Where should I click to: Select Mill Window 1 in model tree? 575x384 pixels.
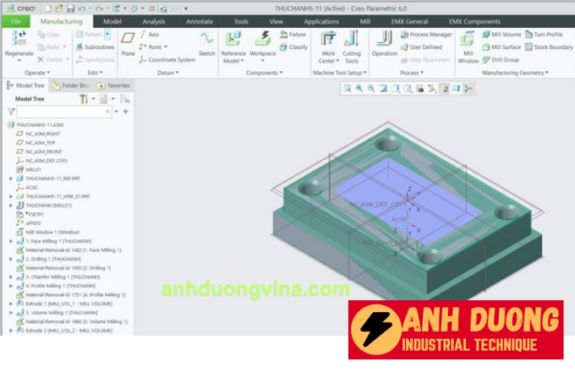pos(52,232)
